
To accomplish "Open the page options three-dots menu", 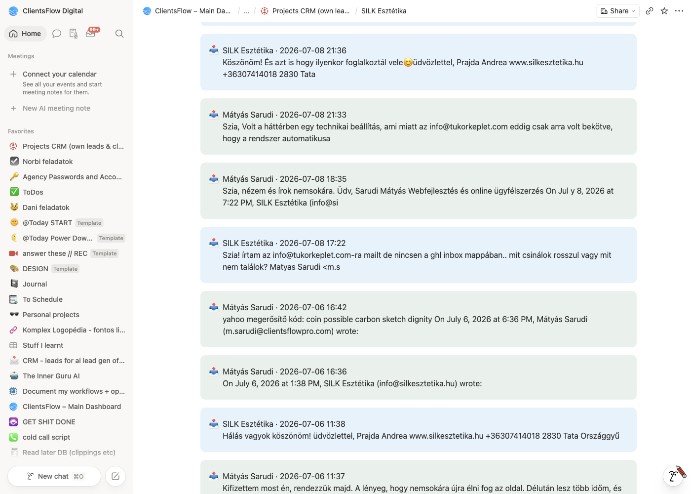I will [x=679, y=11].
